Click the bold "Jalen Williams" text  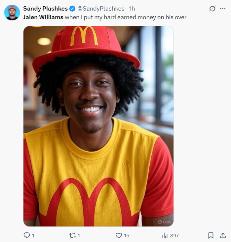coord(43,17)
